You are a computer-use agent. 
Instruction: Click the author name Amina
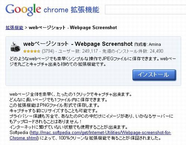coord(155,45)
